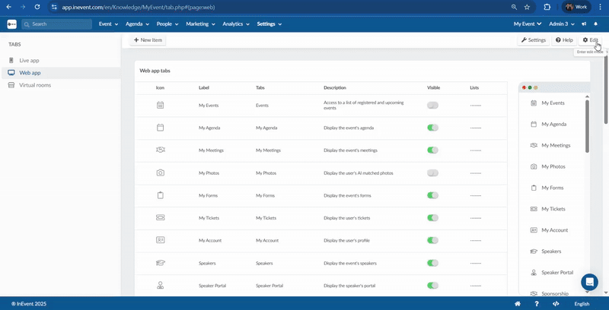The width and height of the screenshot is (609, 310).
Task: Open the Agenda dropdown menu
Action: 137,24
